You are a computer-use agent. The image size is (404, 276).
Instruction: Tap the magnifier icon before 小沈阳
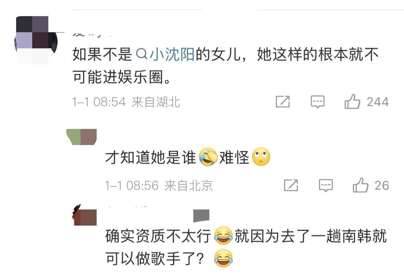pos(141,54)
